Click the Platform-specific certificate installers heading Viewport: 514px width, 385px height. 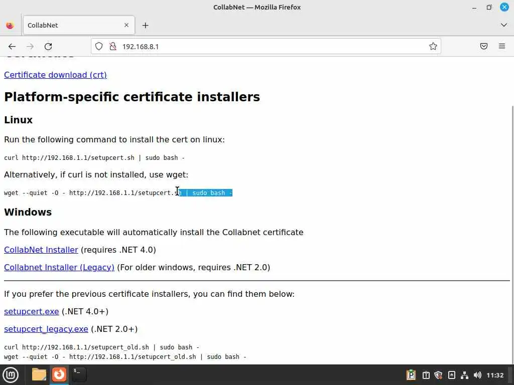point(132,97)
